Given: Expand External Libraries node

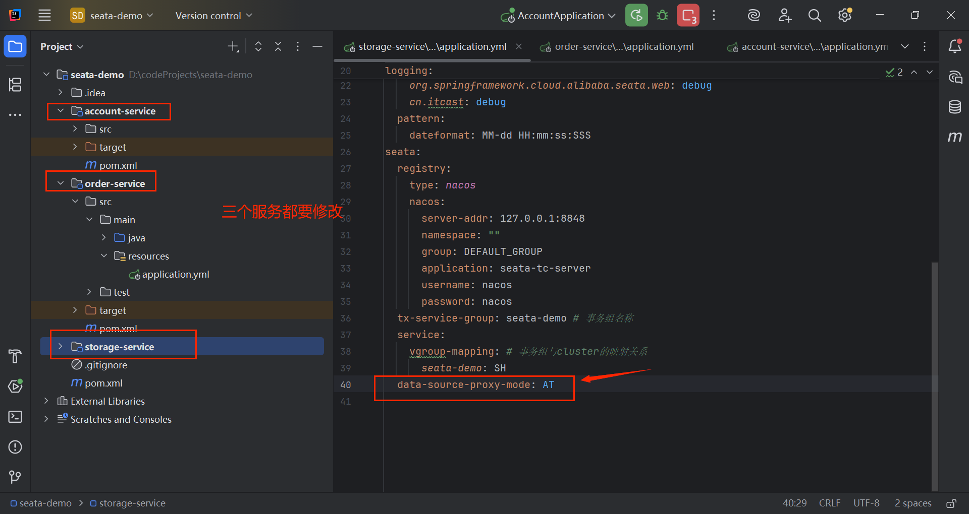Looking at the screenshot, I should click(x=46, y=401).
